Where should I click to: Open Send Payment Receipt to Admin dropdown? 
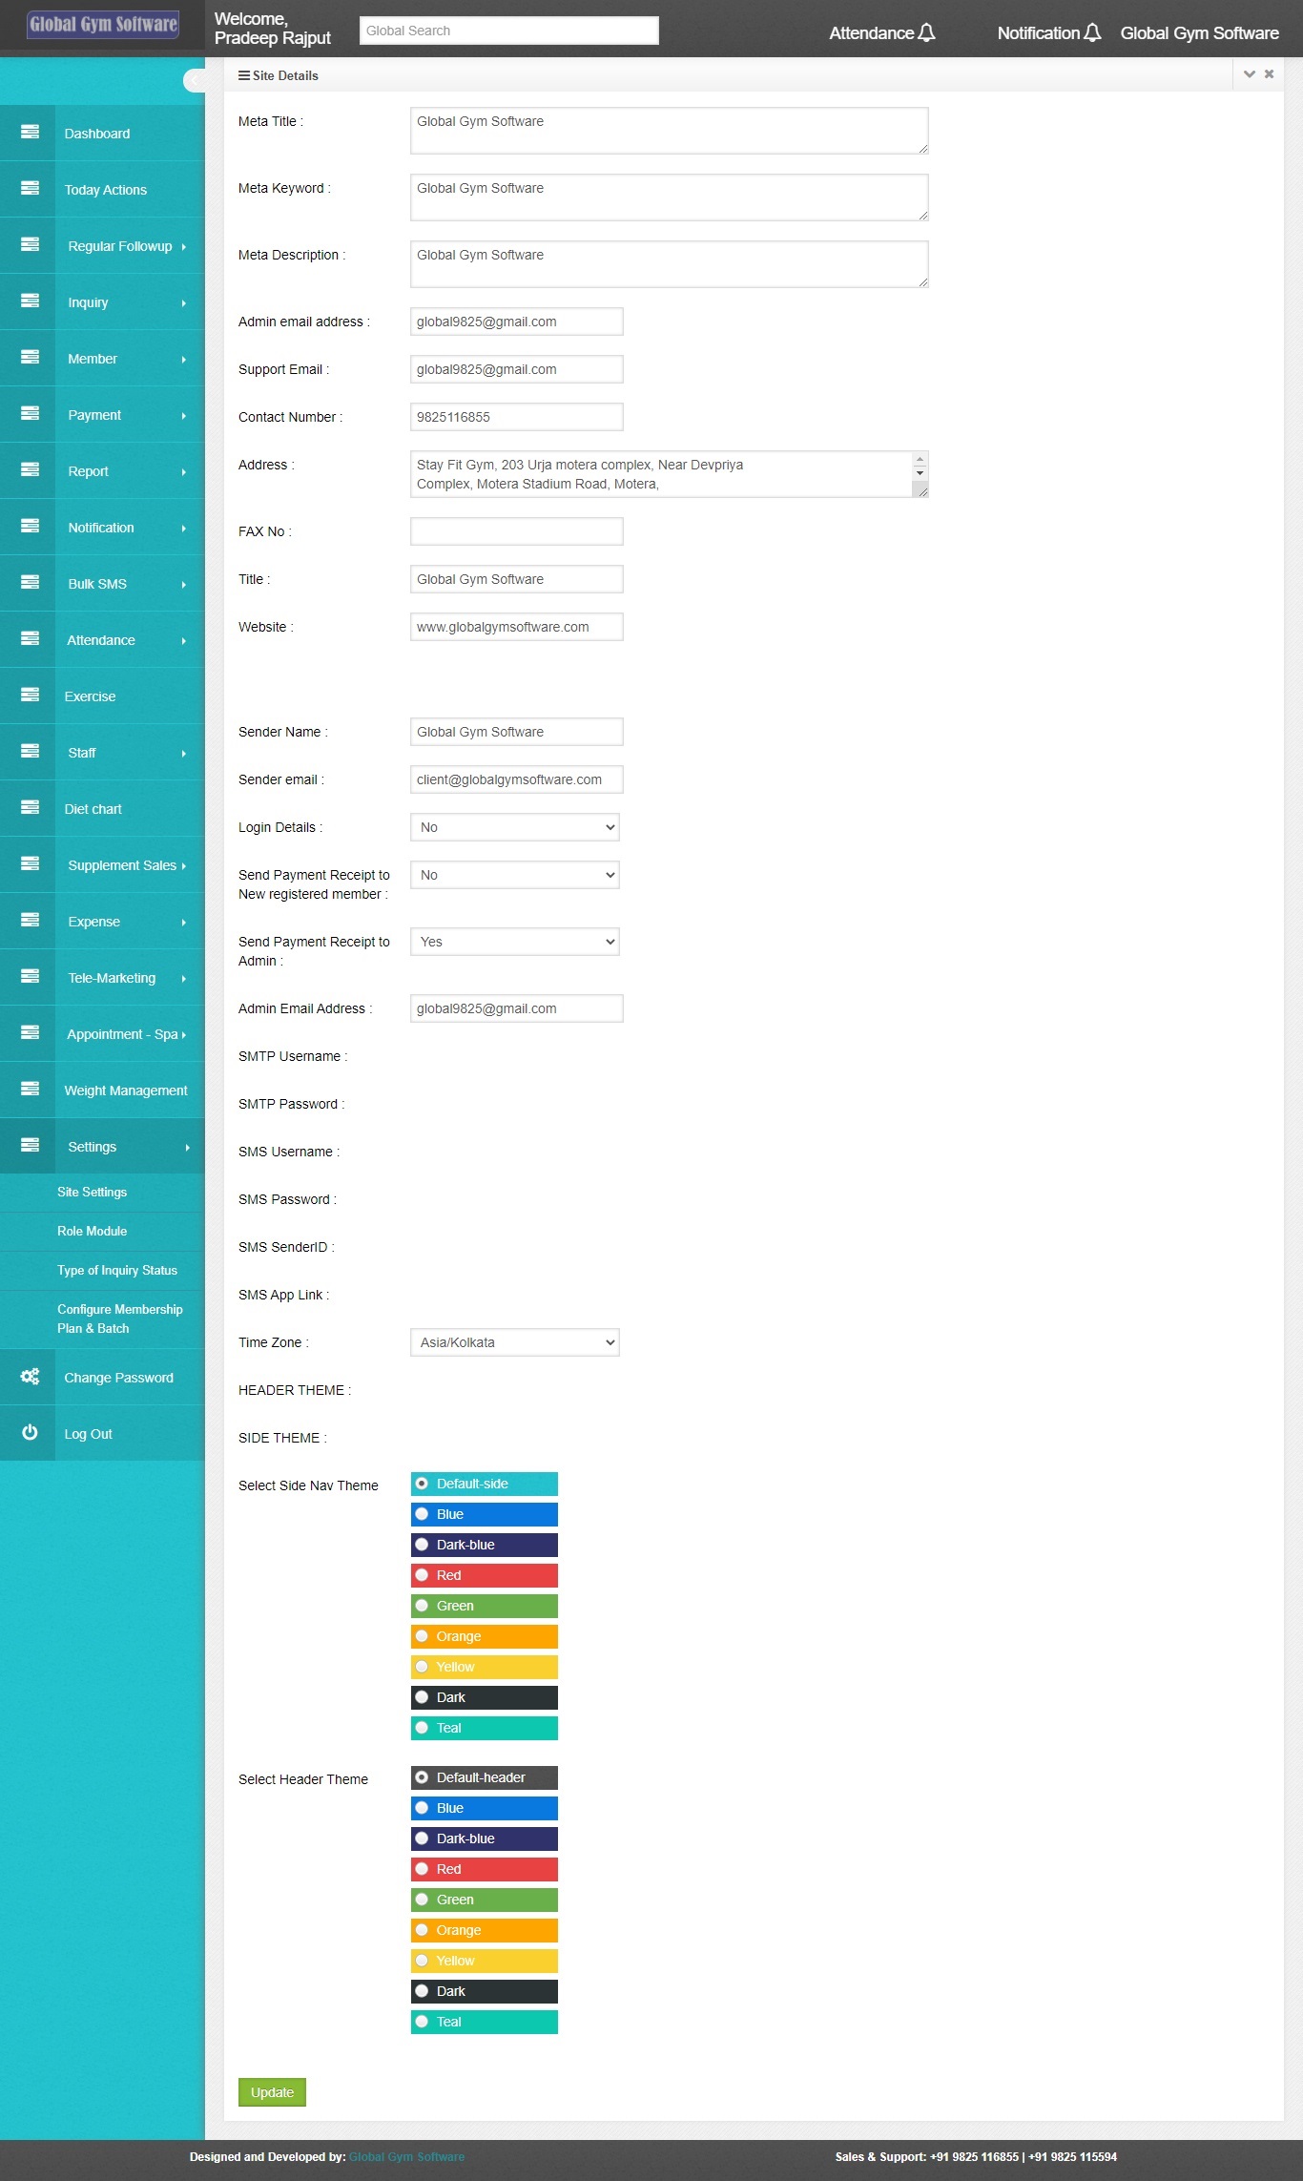pyautogui.click(x=515, y=942)
